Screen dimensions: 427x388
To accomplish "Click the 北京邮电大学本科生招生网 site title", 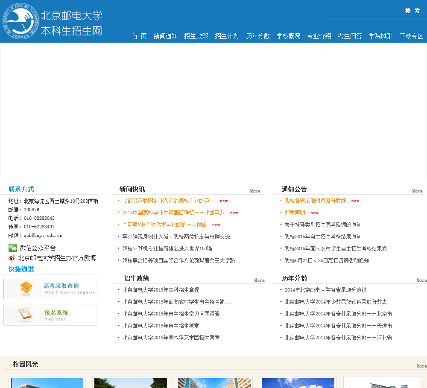I will point(72,23).
